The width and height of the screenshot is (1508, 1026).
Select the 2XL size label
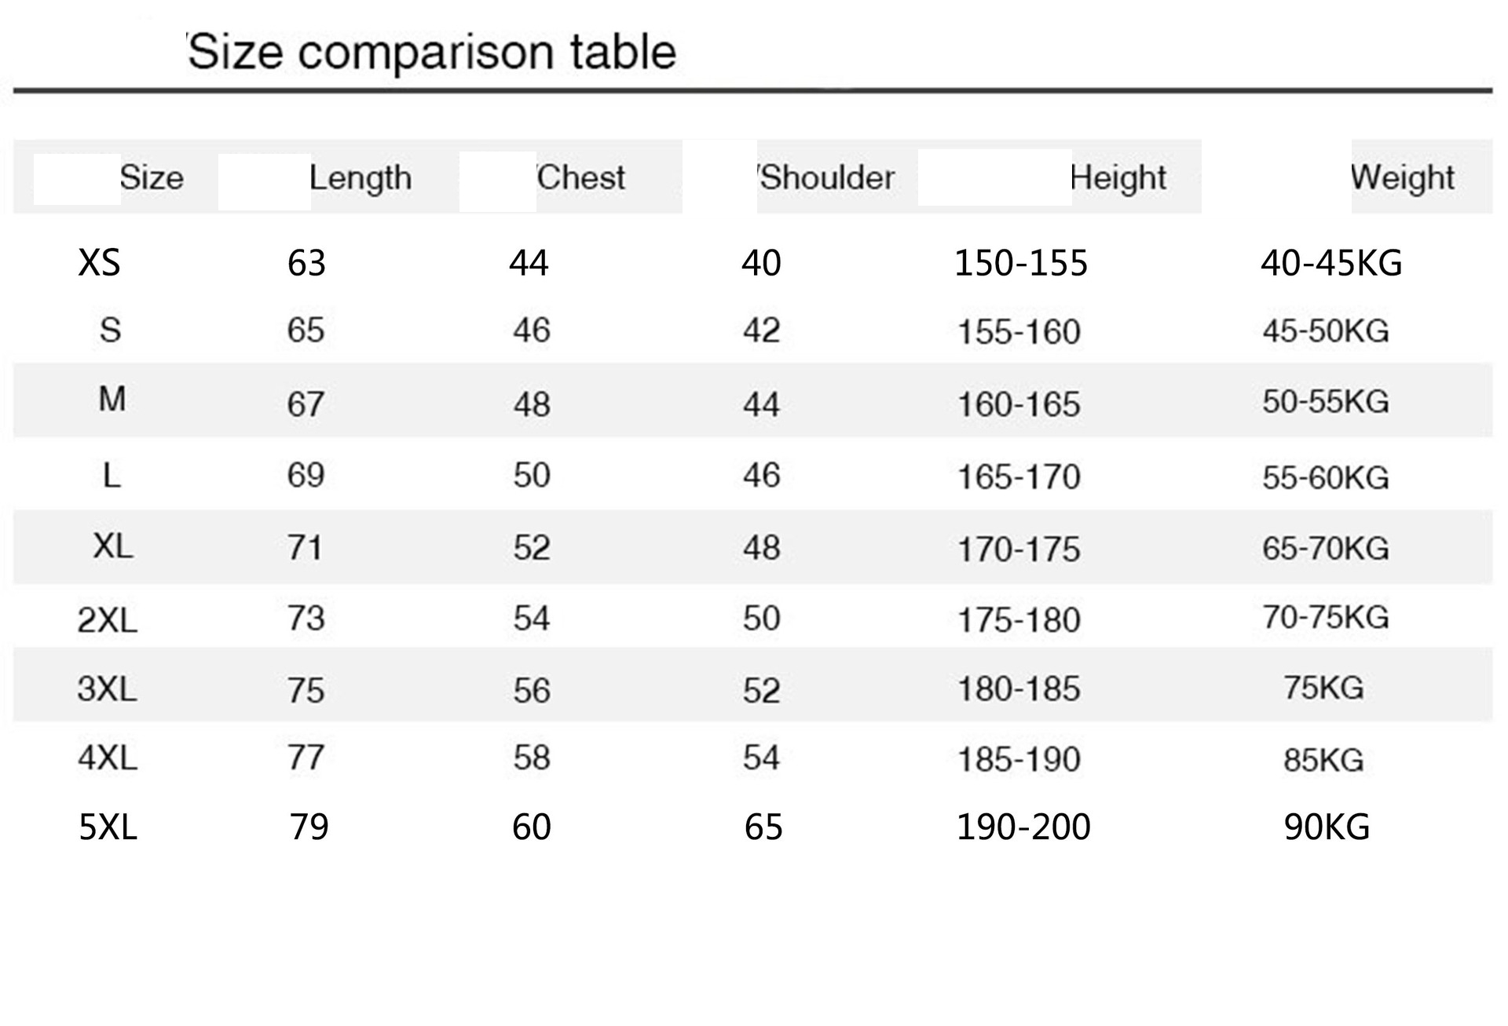click(108, 621)
